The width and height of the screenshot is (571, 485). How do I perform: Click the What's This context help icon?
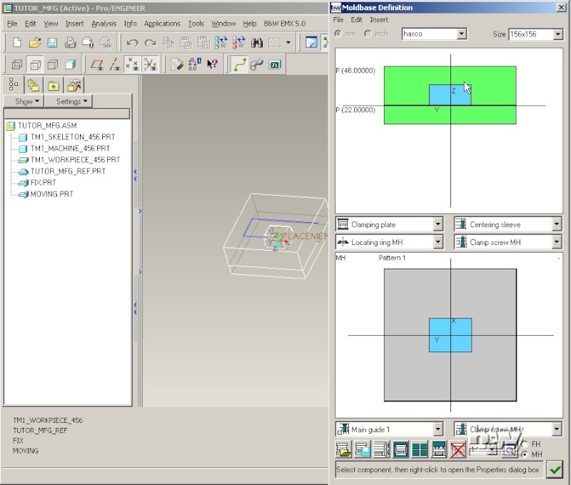[x=212, y=65]
